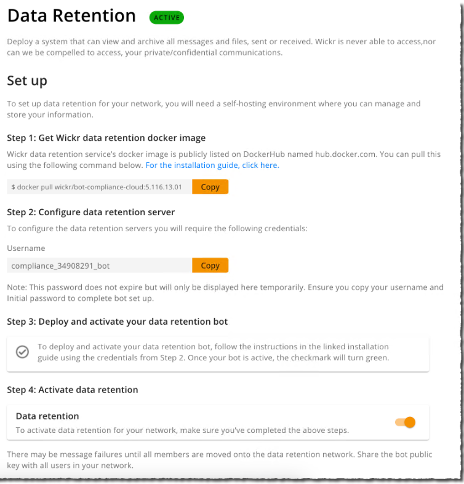Turn off the Data retention switch

pyautogui.click(x=406, y=423)
